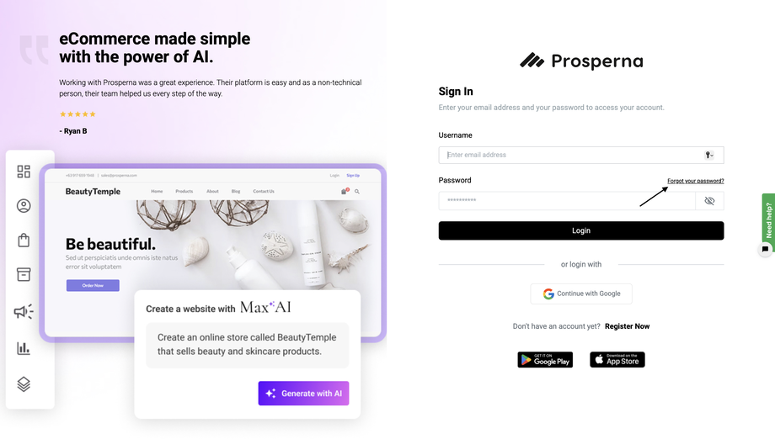The width and height of the screenshot is (775, 439).
Task: Click into the Password field
Action: [x=566, y=201]
